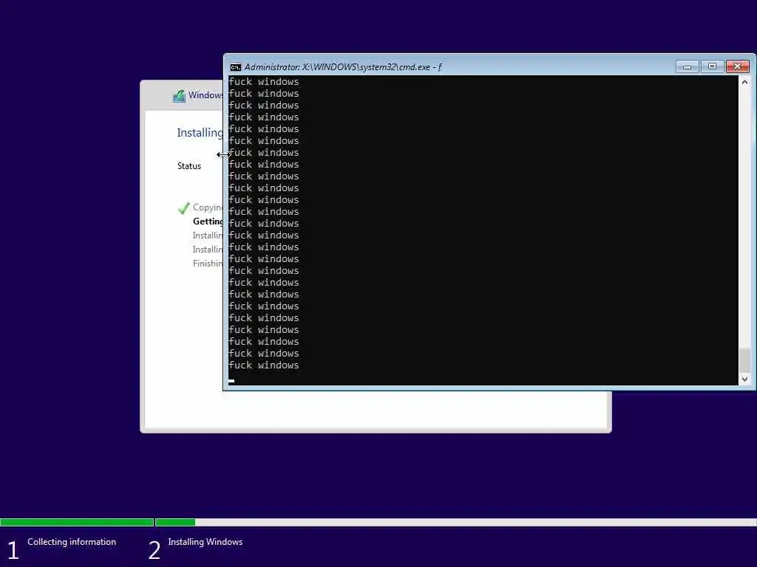Click the Collecting information step label
The width and height of the screenshot is (757, 567).
coord(72,542)
